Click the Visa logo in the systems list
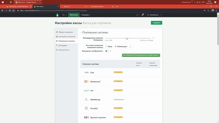The height and width of the screenshot is (123, 219). (x=87, y=72)
